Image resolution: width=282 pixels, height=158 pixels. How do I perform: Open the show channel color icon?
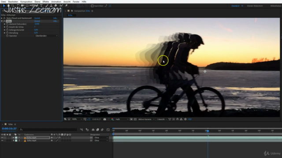(112, 119)
